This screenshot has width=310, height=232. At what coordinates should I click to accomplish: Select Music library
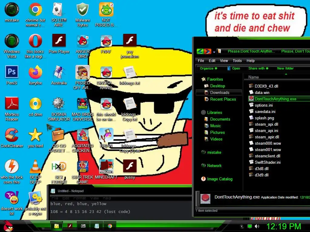tap(215, 126)
